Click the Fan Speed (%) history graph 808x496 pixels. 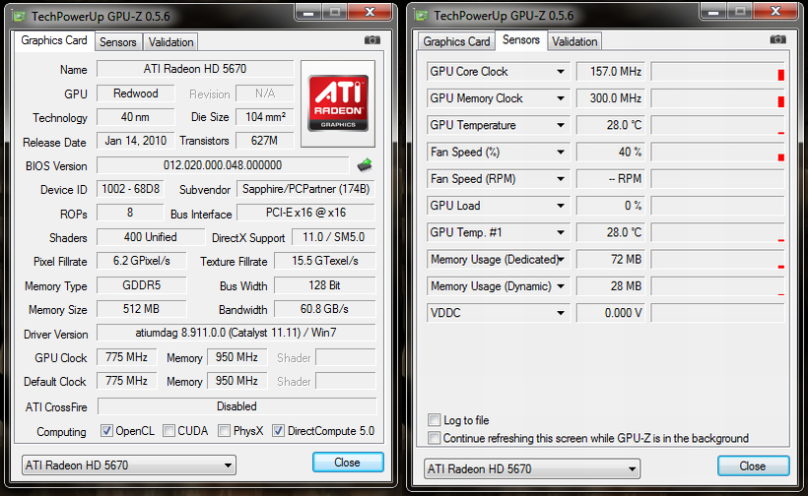point(717,152)
